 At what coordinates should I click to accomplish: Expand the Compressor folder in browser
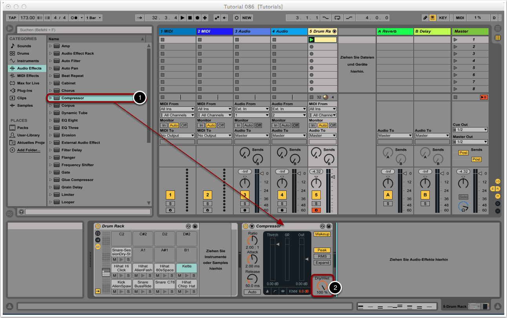coord(50,98)
